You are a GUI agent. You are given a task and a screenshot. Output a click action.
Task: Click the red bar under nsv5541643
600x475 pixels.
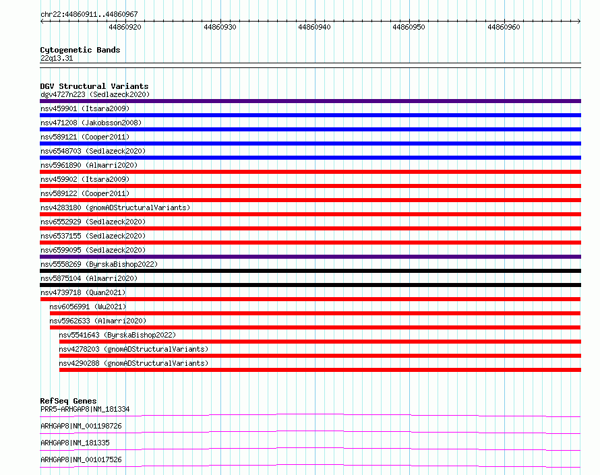point(320,342)
